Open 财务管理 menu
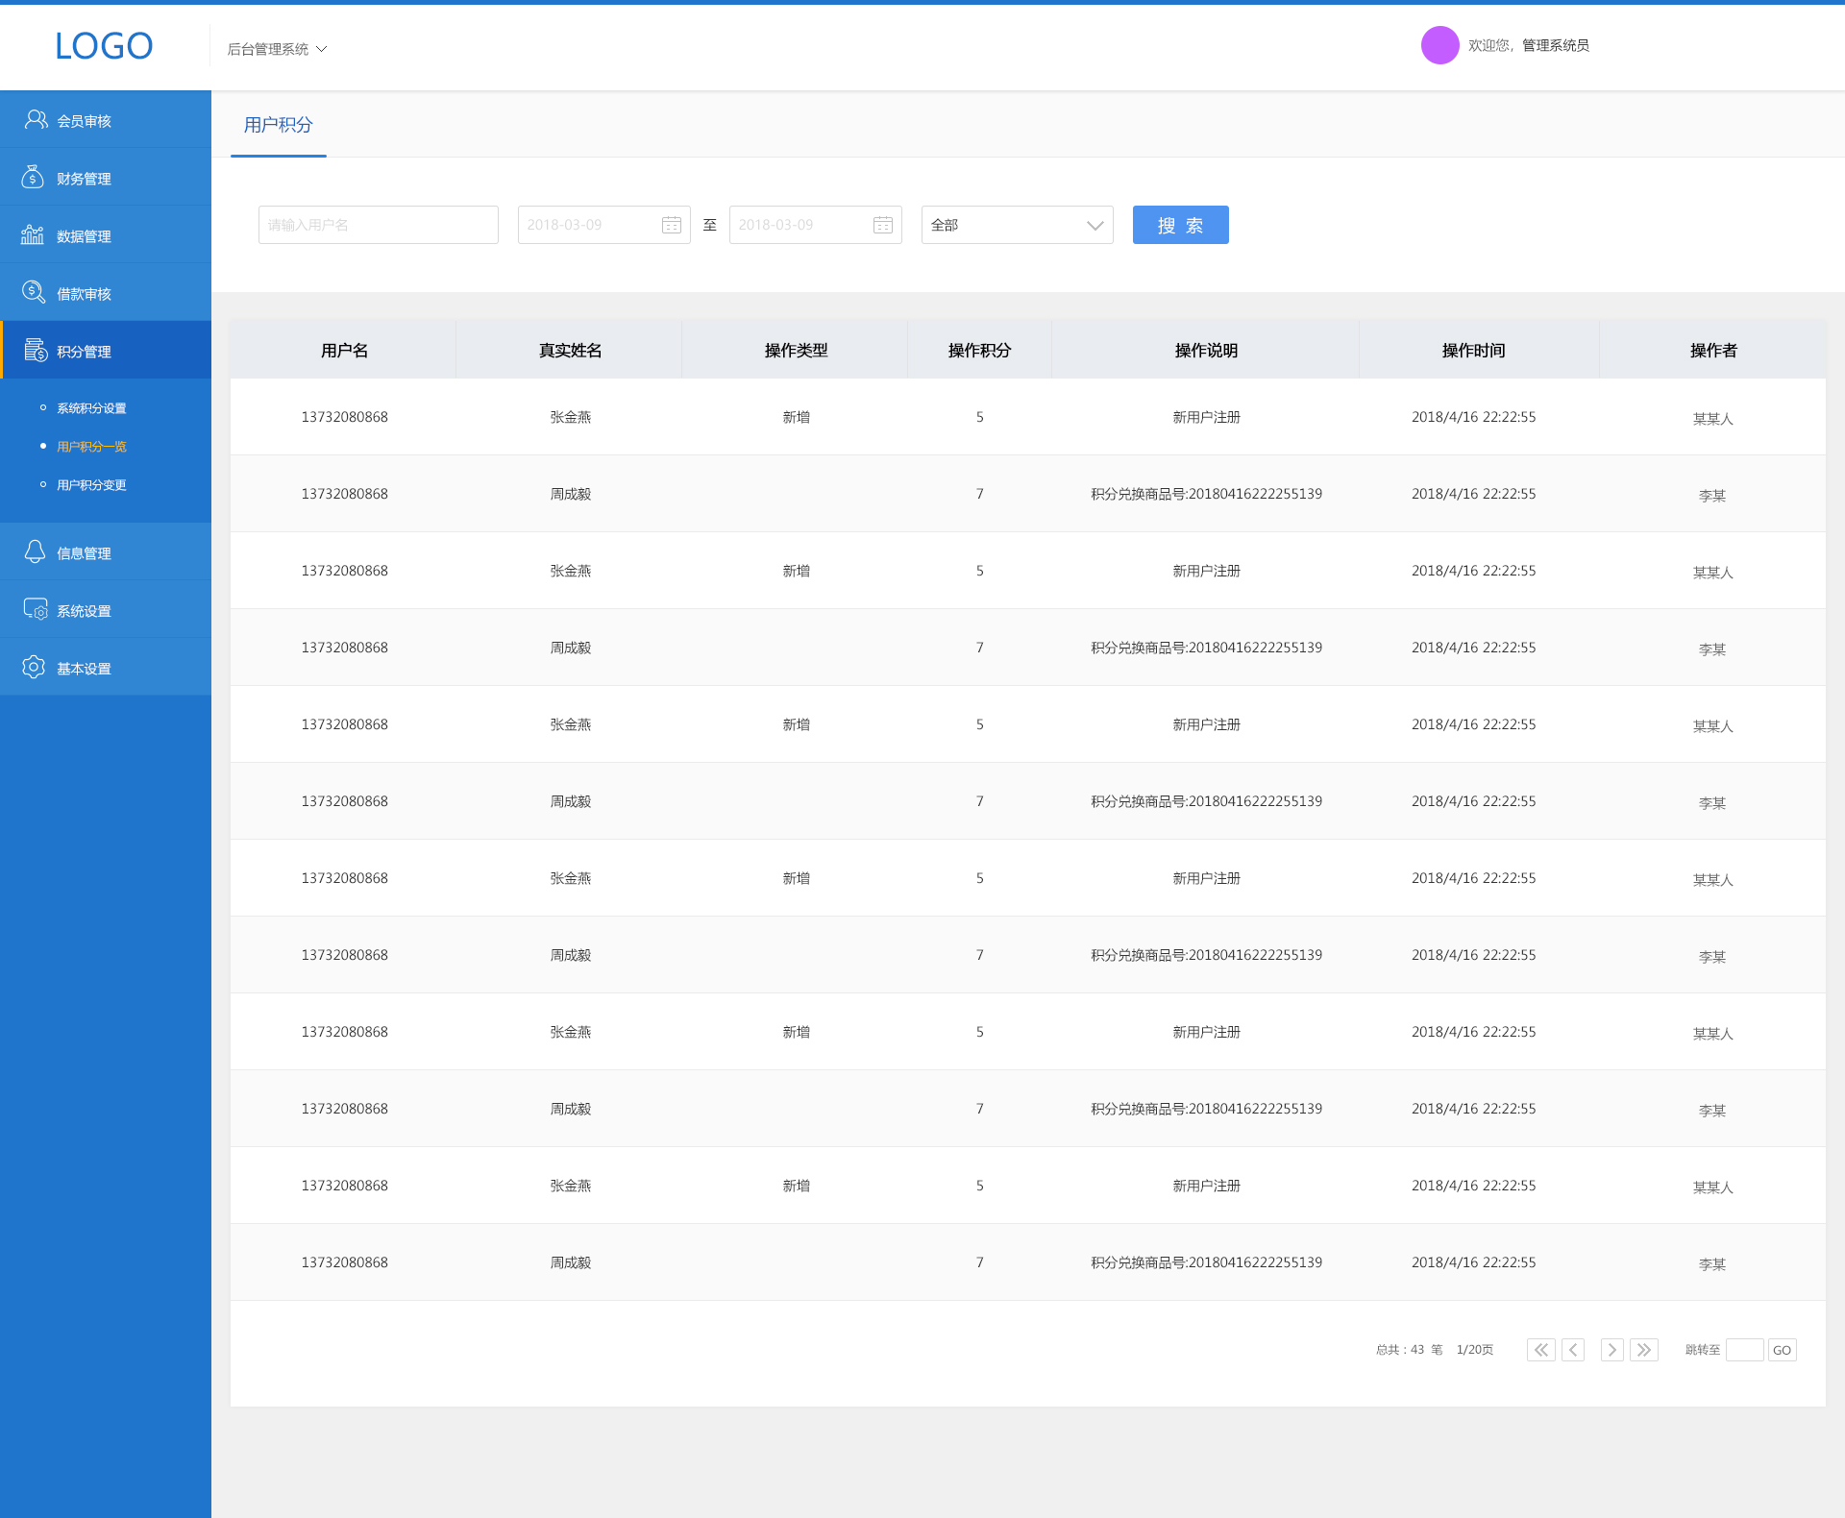1845x1518 pixels. [106, 177]
